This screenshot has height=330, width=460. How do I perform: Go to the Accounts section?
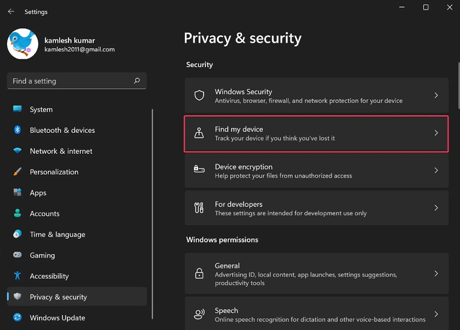click(45, 213)
